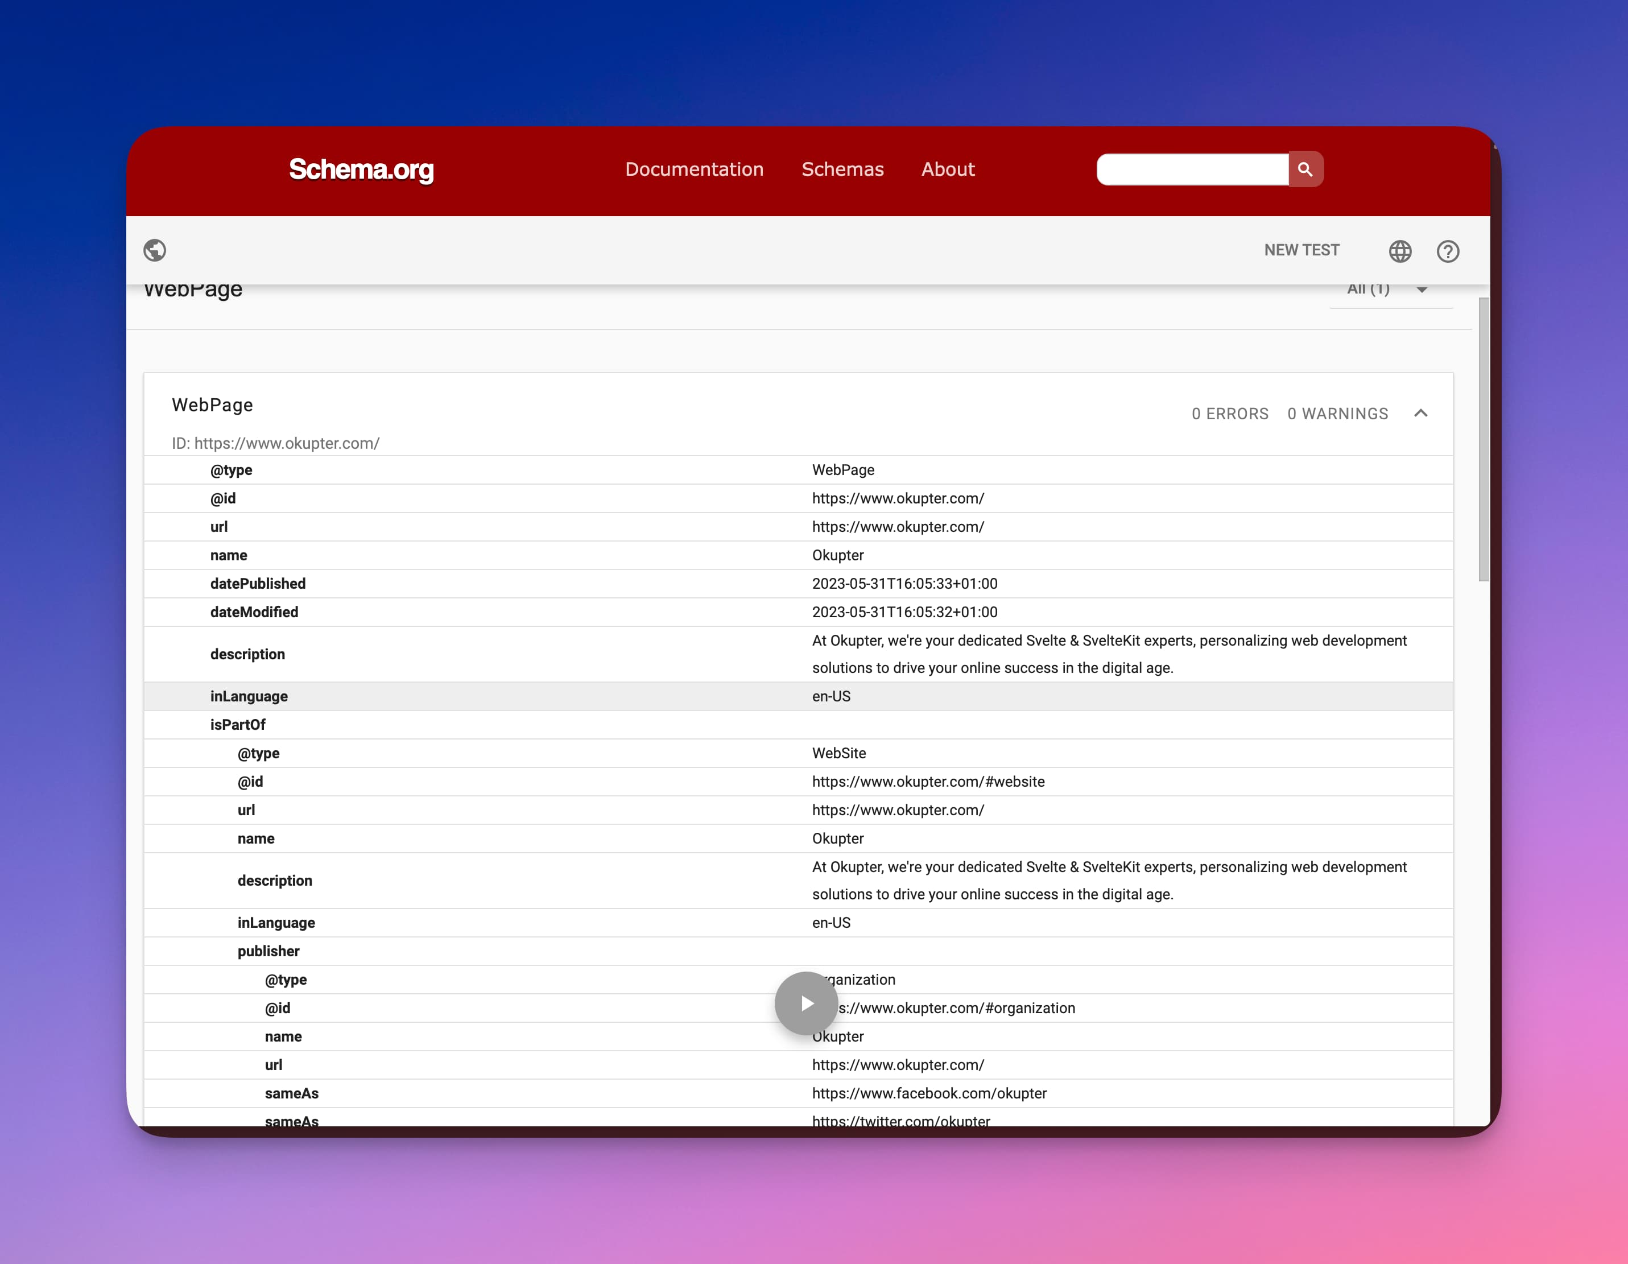Click the WebPage card heading

[x=212, y=404]
